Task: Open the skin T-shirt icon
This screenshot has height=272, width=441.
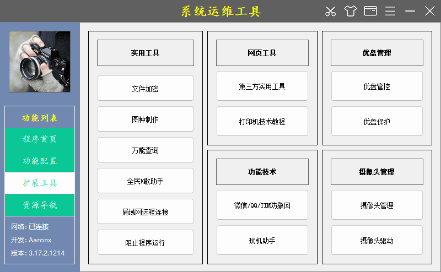Action: point(351,11)
